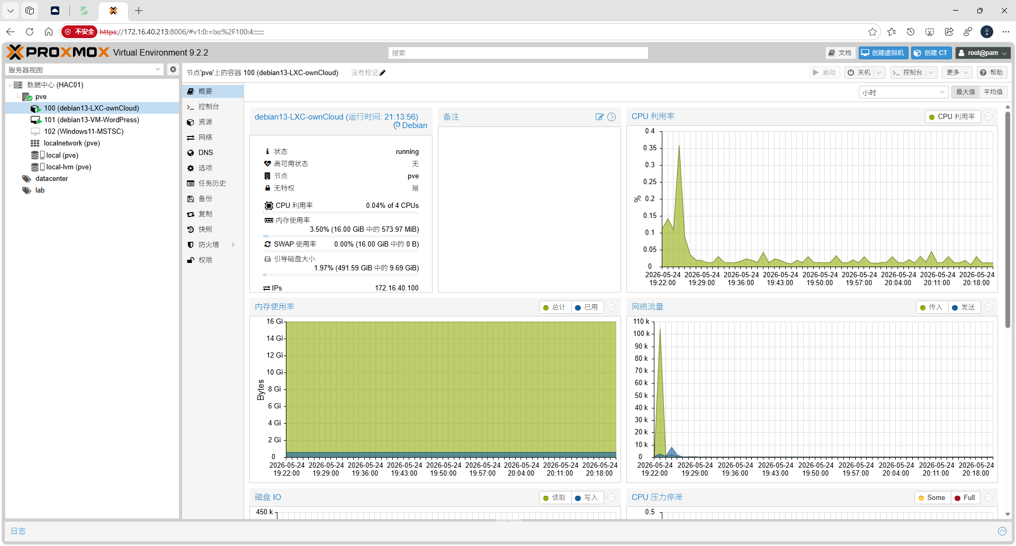Click the 创建虚拟机 button
Screen dimensions: 1016x546
883,53
